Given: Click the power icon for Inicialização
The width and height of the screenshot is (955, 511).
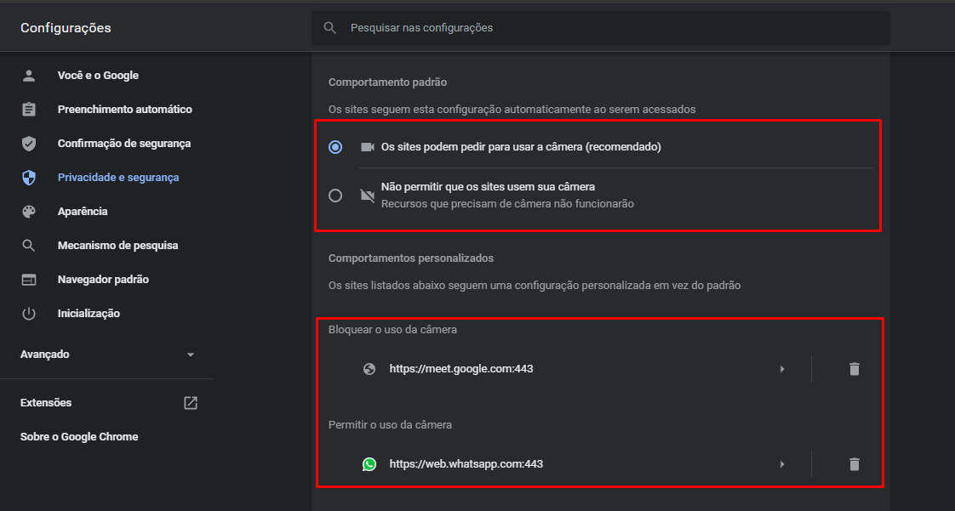Looking at the screenshot, I should [x=29, y=314].
